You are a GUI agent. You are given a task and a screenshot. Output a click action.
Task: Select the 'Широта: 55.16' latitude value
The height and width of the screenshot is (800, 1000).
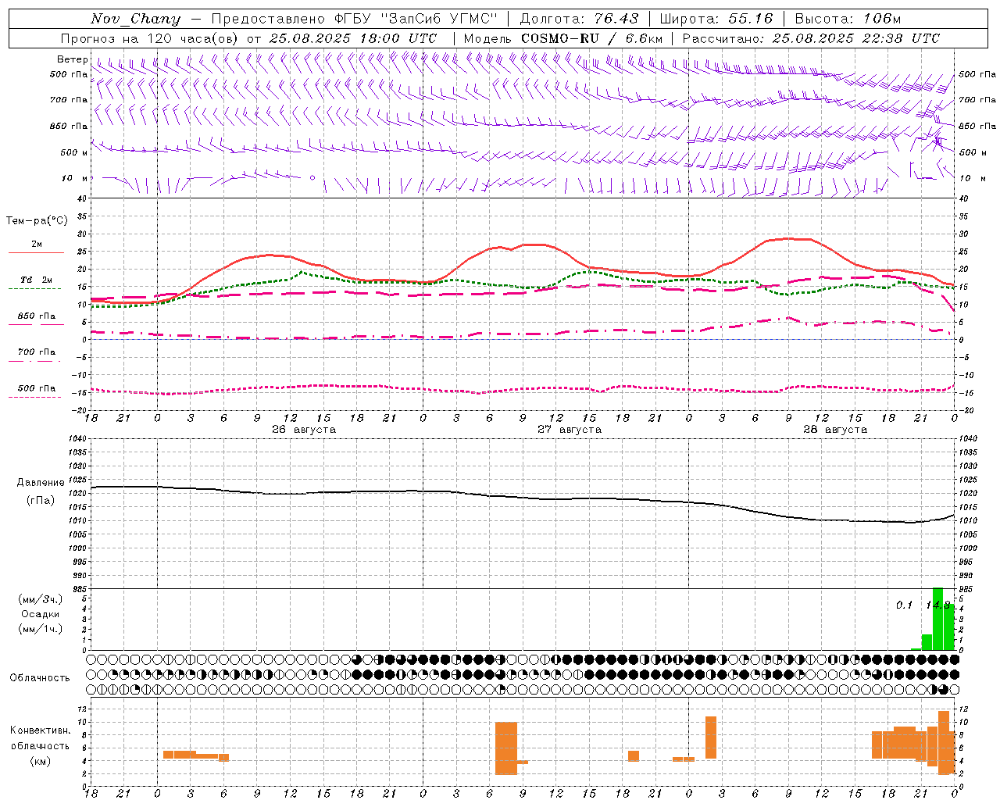[716, 19]
